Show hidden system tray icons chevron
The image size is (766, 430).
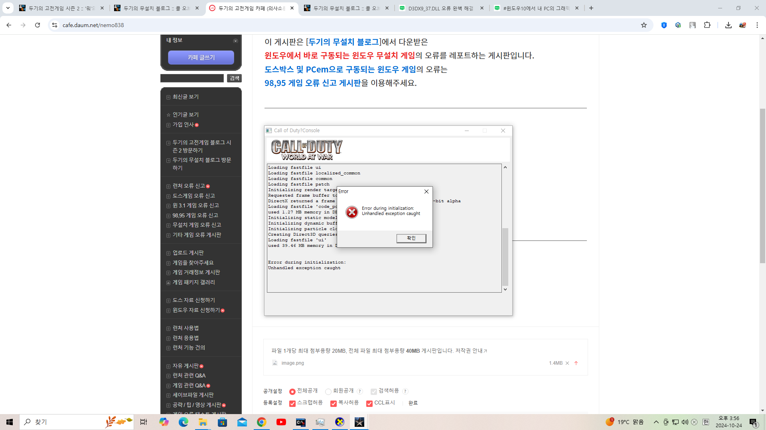pos(656,422)
